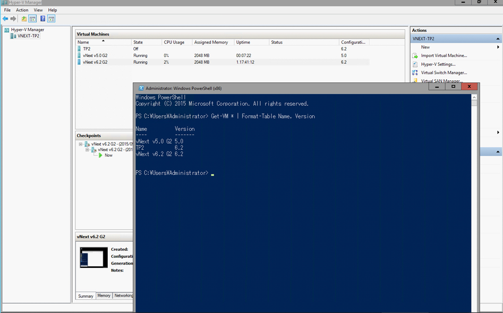Click the VNEXT-TP2 server icon in tree
The height and width of the screenshot is (313, 503).
(13, 36)
